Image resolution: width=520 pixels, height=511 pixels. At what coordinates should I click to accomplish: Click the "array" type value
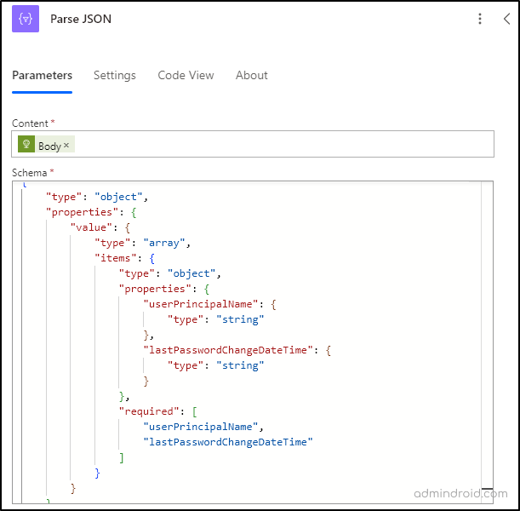point(163,243)
